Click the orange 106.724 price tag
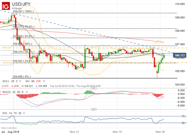The height and width of the screenshot is (134, 187). pyautogui.click(x=6, y=48)
